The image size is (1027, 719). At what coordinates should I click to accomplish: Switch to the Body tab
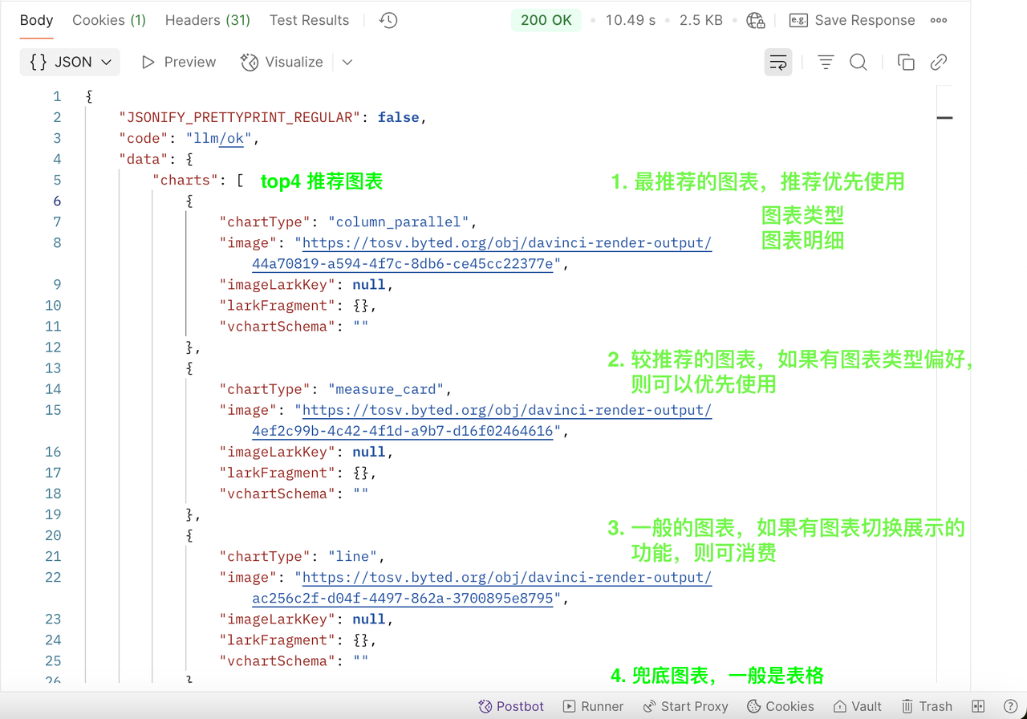[36, 20]
